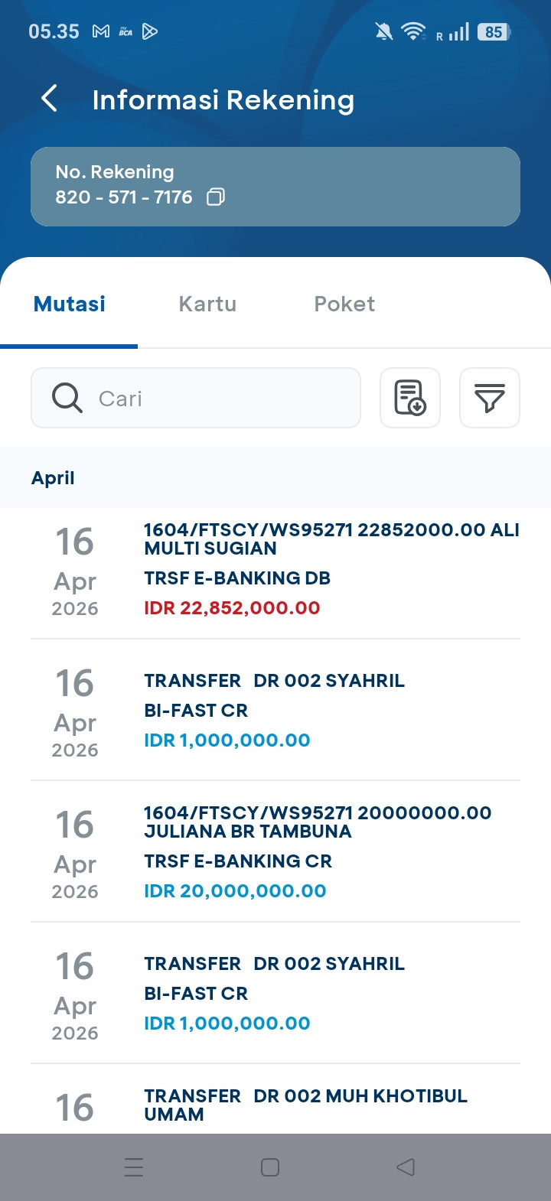Open the IDR 22,852,000.00 debit transaction

click(x=275, y=573)
